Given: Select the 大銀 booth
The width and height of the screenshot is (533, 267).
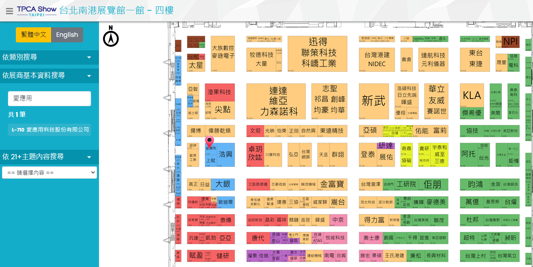Looking at the screenshot, I should click(x=223, y=184).
